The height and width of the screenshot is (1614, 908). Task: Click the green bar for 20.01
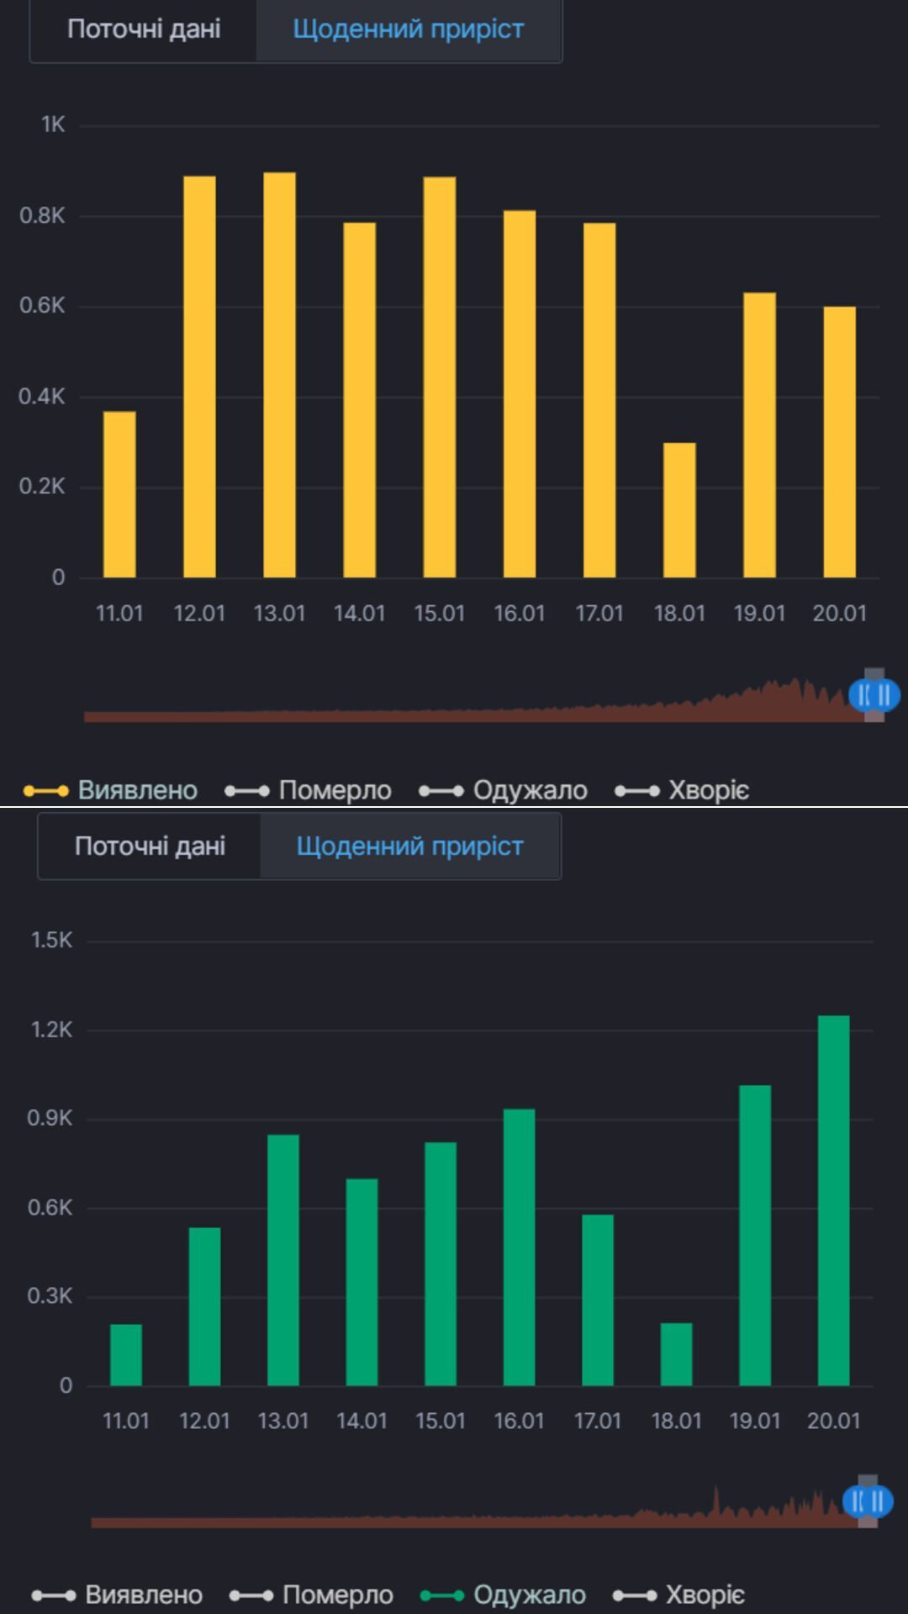[x=833, y=1200]
